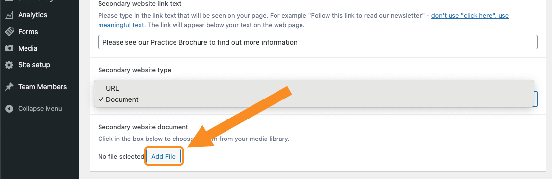Screen dimensions: 552x179
Task: Click the select box edge behind the dropdown list
Action: (536, 99)
